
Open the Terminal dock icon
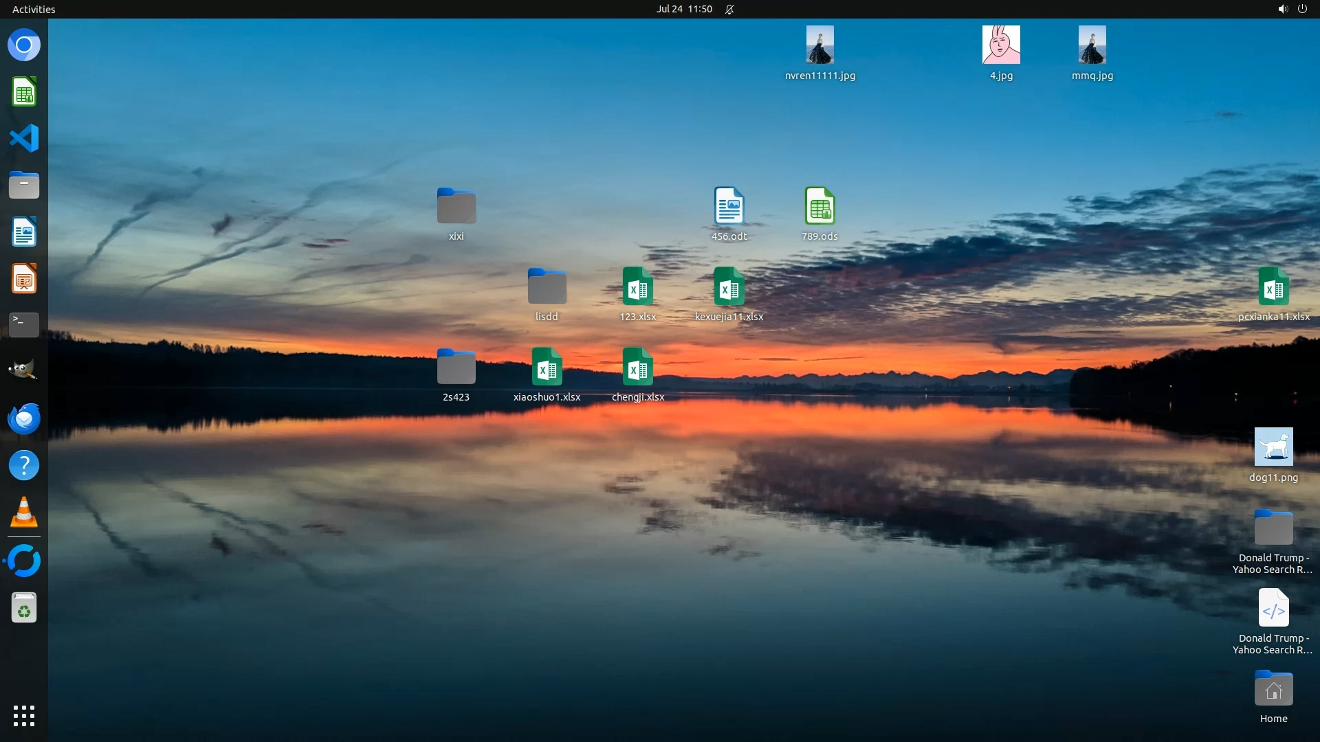tap(24, 324)
